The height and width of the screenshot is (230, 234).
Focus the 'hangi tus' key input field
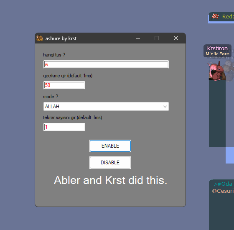tap(106, 64)
